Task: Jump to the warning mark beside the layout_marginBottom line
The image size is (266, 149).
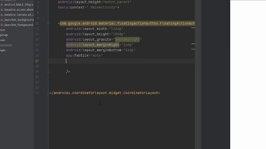Action: [x=193, y=49]
